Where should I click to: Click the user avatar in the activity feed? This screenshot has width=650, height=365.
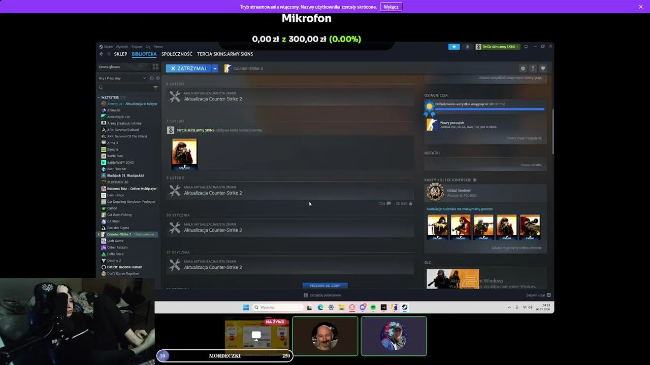click(171, 130)
